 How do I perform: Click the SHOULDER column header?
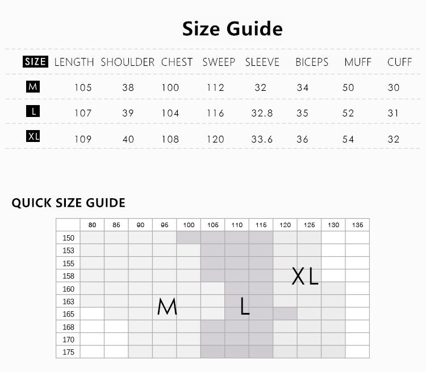click(127, 62)
